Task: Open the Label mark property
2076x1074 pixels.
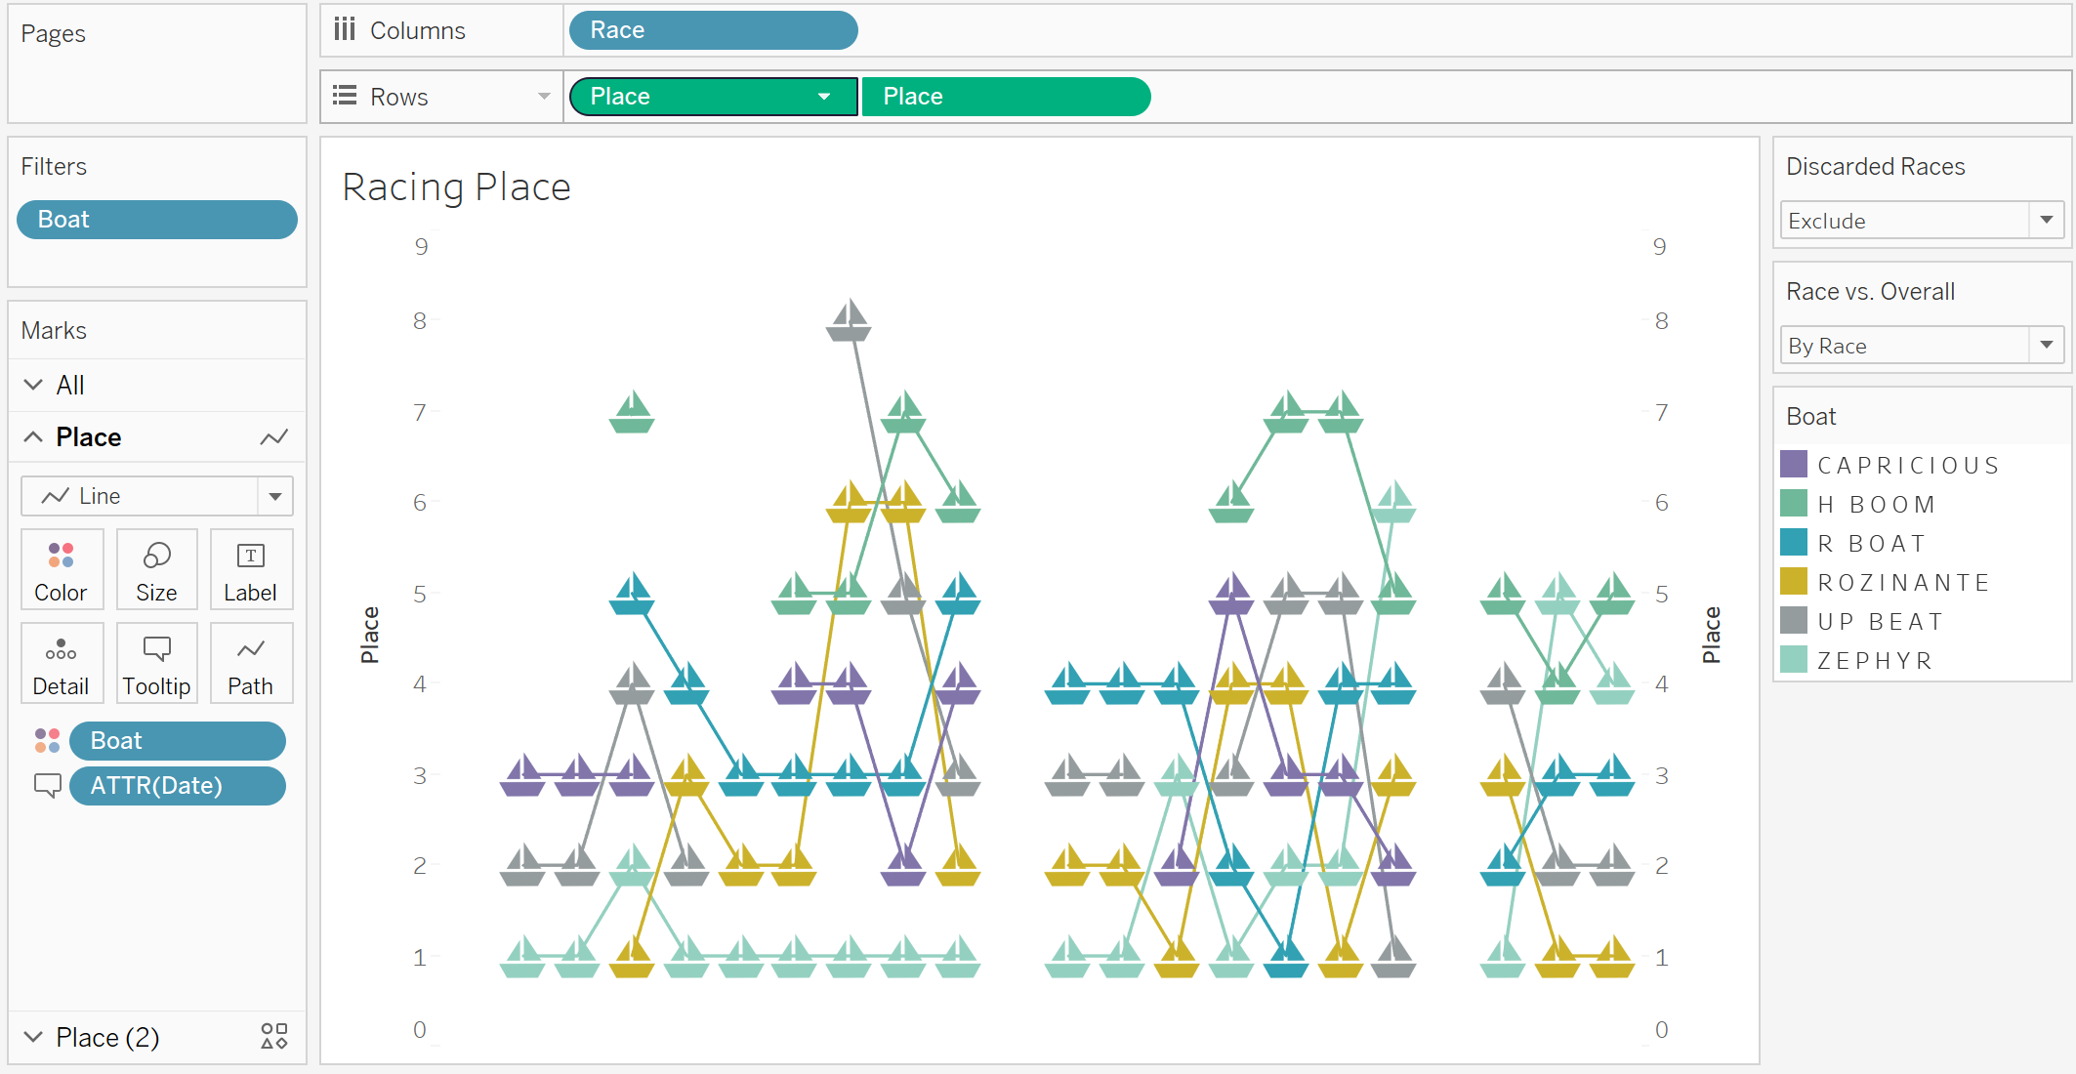Action: click(x=251, y=569)
